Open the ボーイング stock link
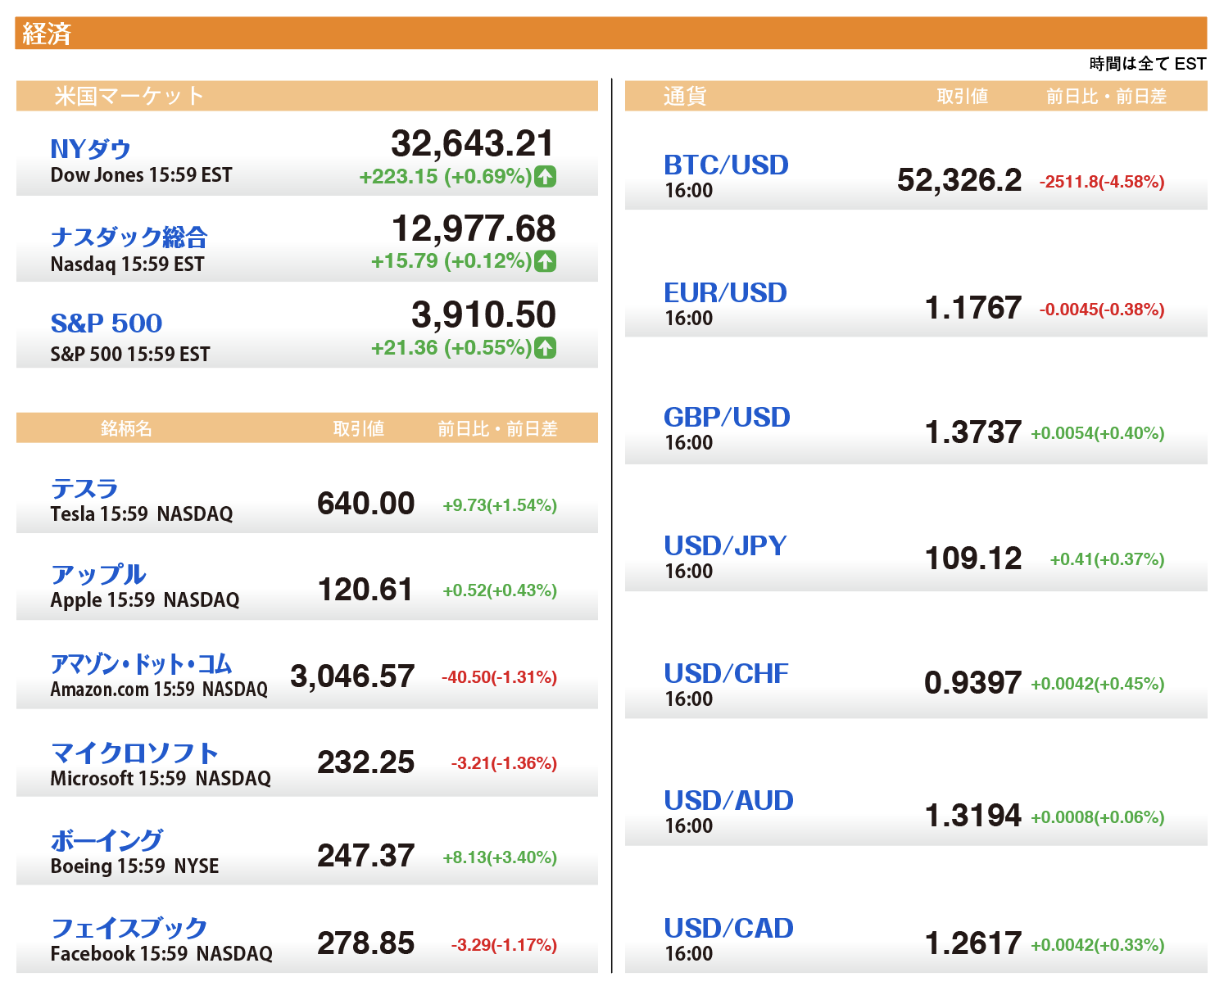This screenshot has width=1224, height=986. (x=107, y=840)
